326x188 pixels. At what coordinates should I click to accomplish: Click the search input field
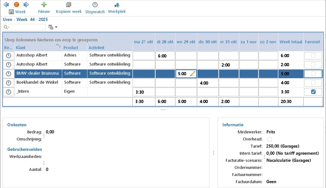point(24,27)
